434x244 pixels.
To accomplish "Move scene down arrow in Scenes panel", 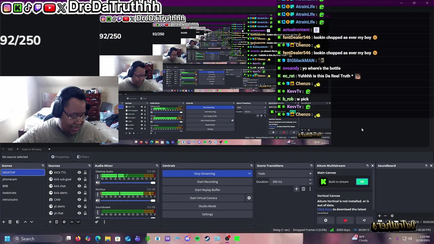I will (32, 222).
